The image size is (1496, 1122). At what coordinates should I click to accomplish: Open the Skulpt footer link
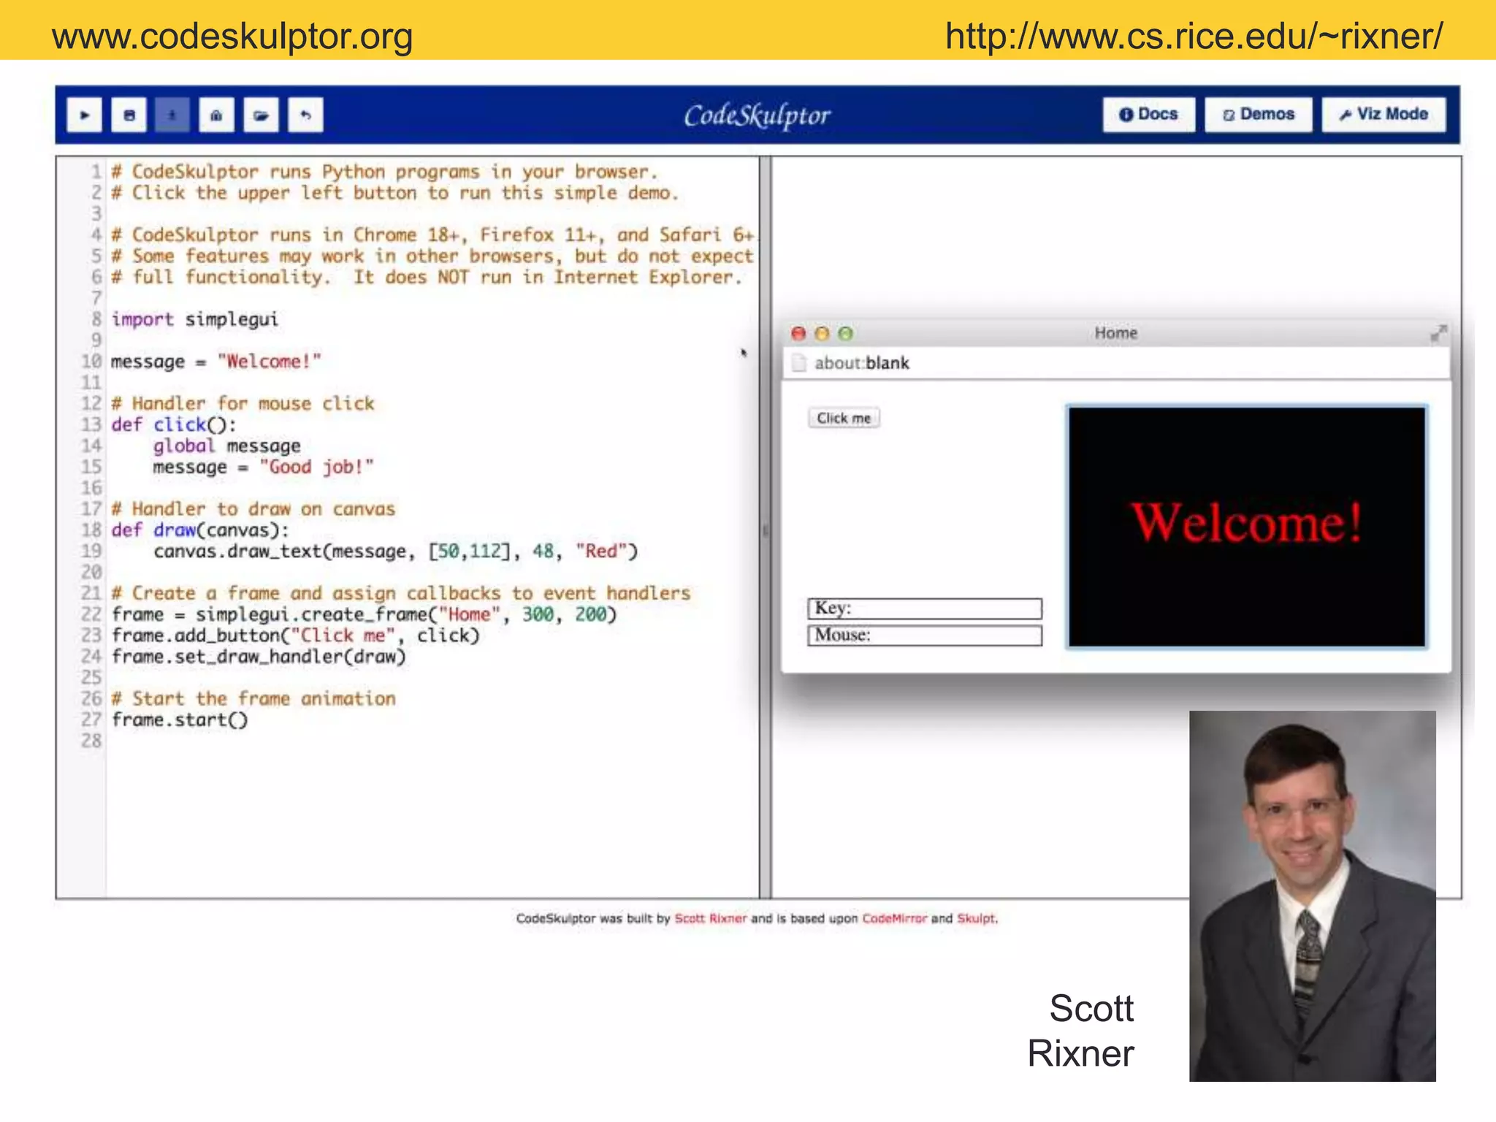coord(976,918)
